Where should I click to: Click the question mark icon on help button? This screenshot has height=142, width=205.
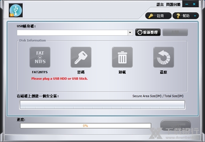click(x=178, y=16)
